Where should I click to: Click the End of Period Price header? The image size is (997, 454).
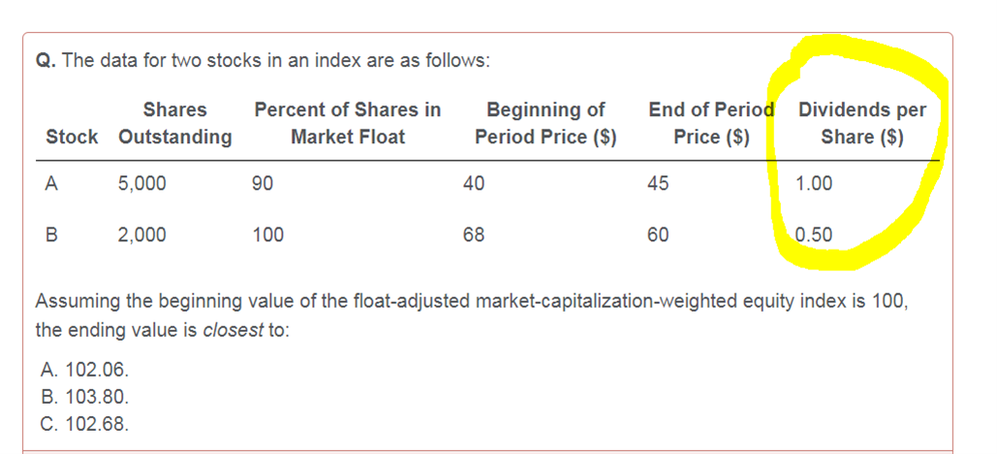711,123
